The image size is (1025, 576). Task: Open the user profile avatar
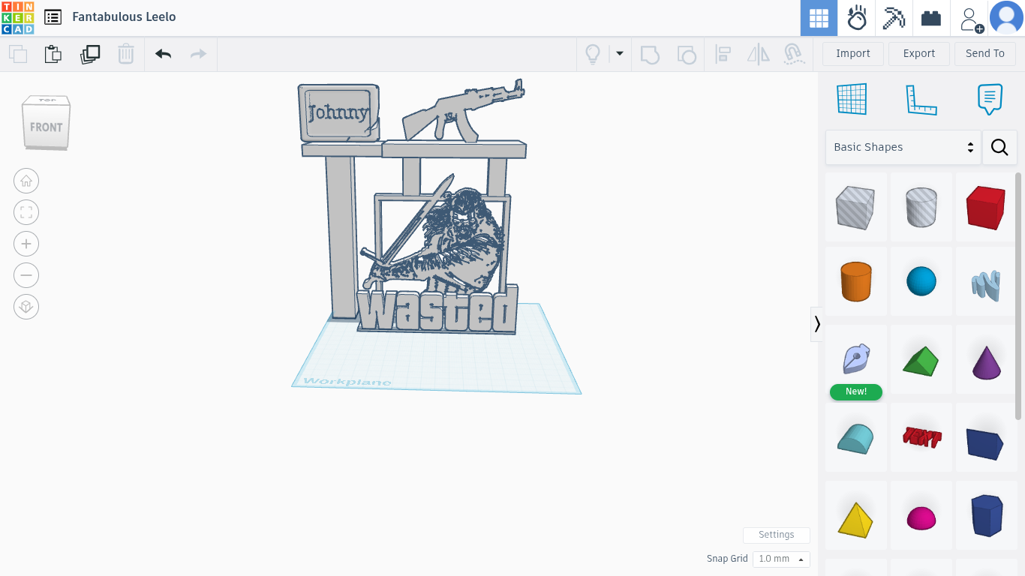click(x=1006, y=18)
